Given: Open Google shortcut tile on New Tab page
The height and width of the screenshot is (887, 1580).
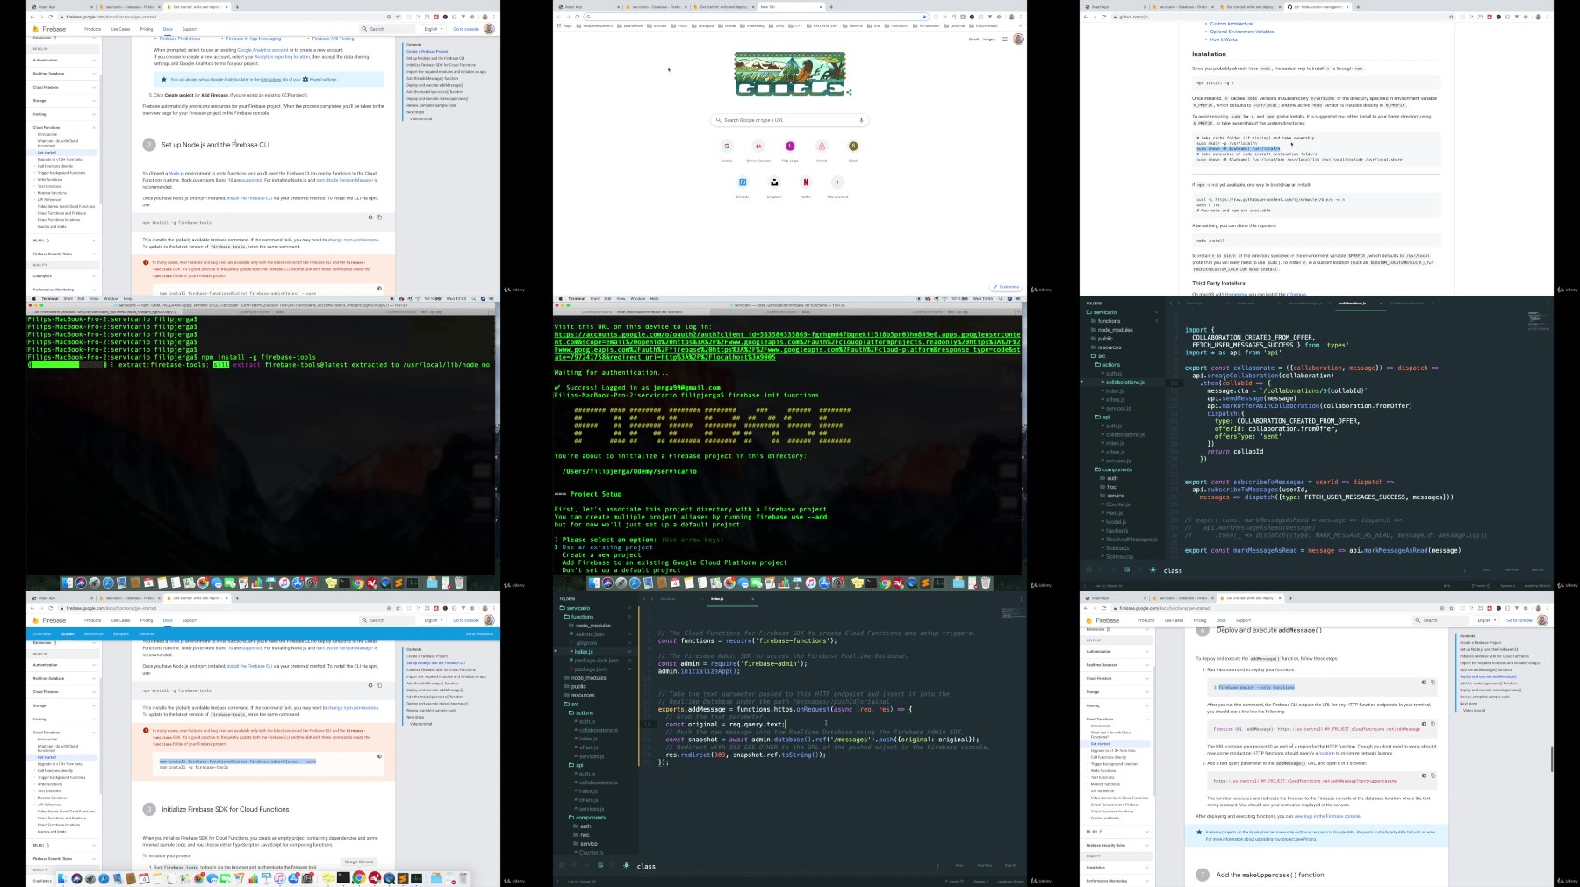Looking at the screenshot, I should coord(727,147).
